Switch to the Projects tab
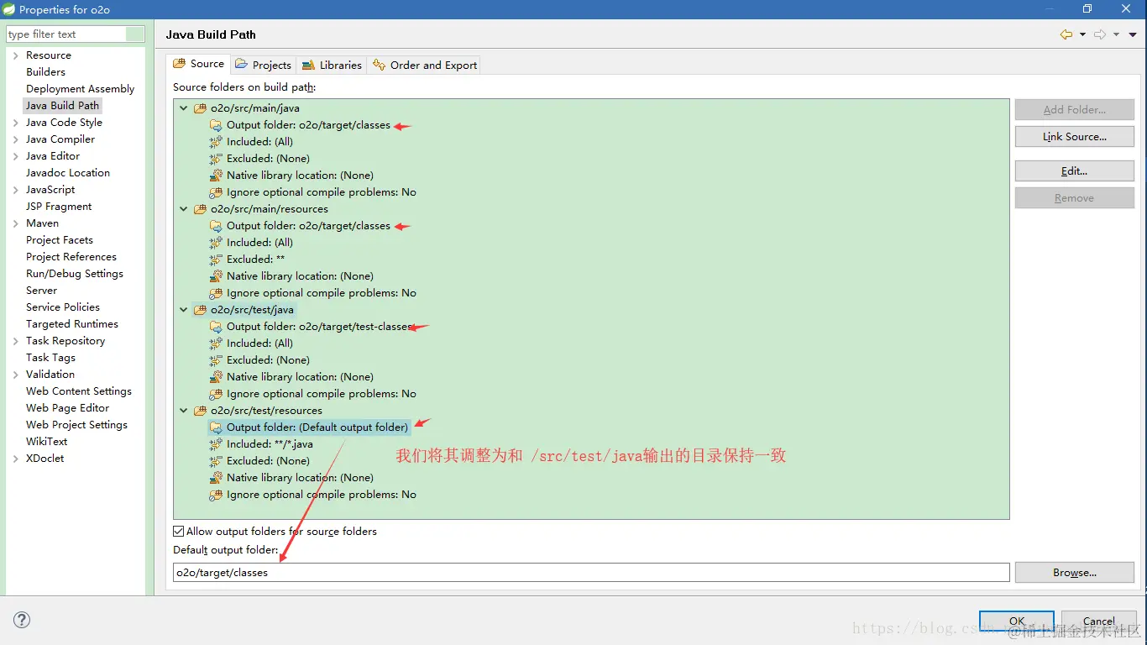This screenshot has width=1147, height=645. 263,65
